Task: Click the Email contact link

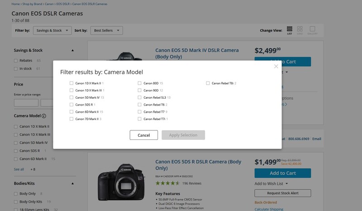Action: 316,139
